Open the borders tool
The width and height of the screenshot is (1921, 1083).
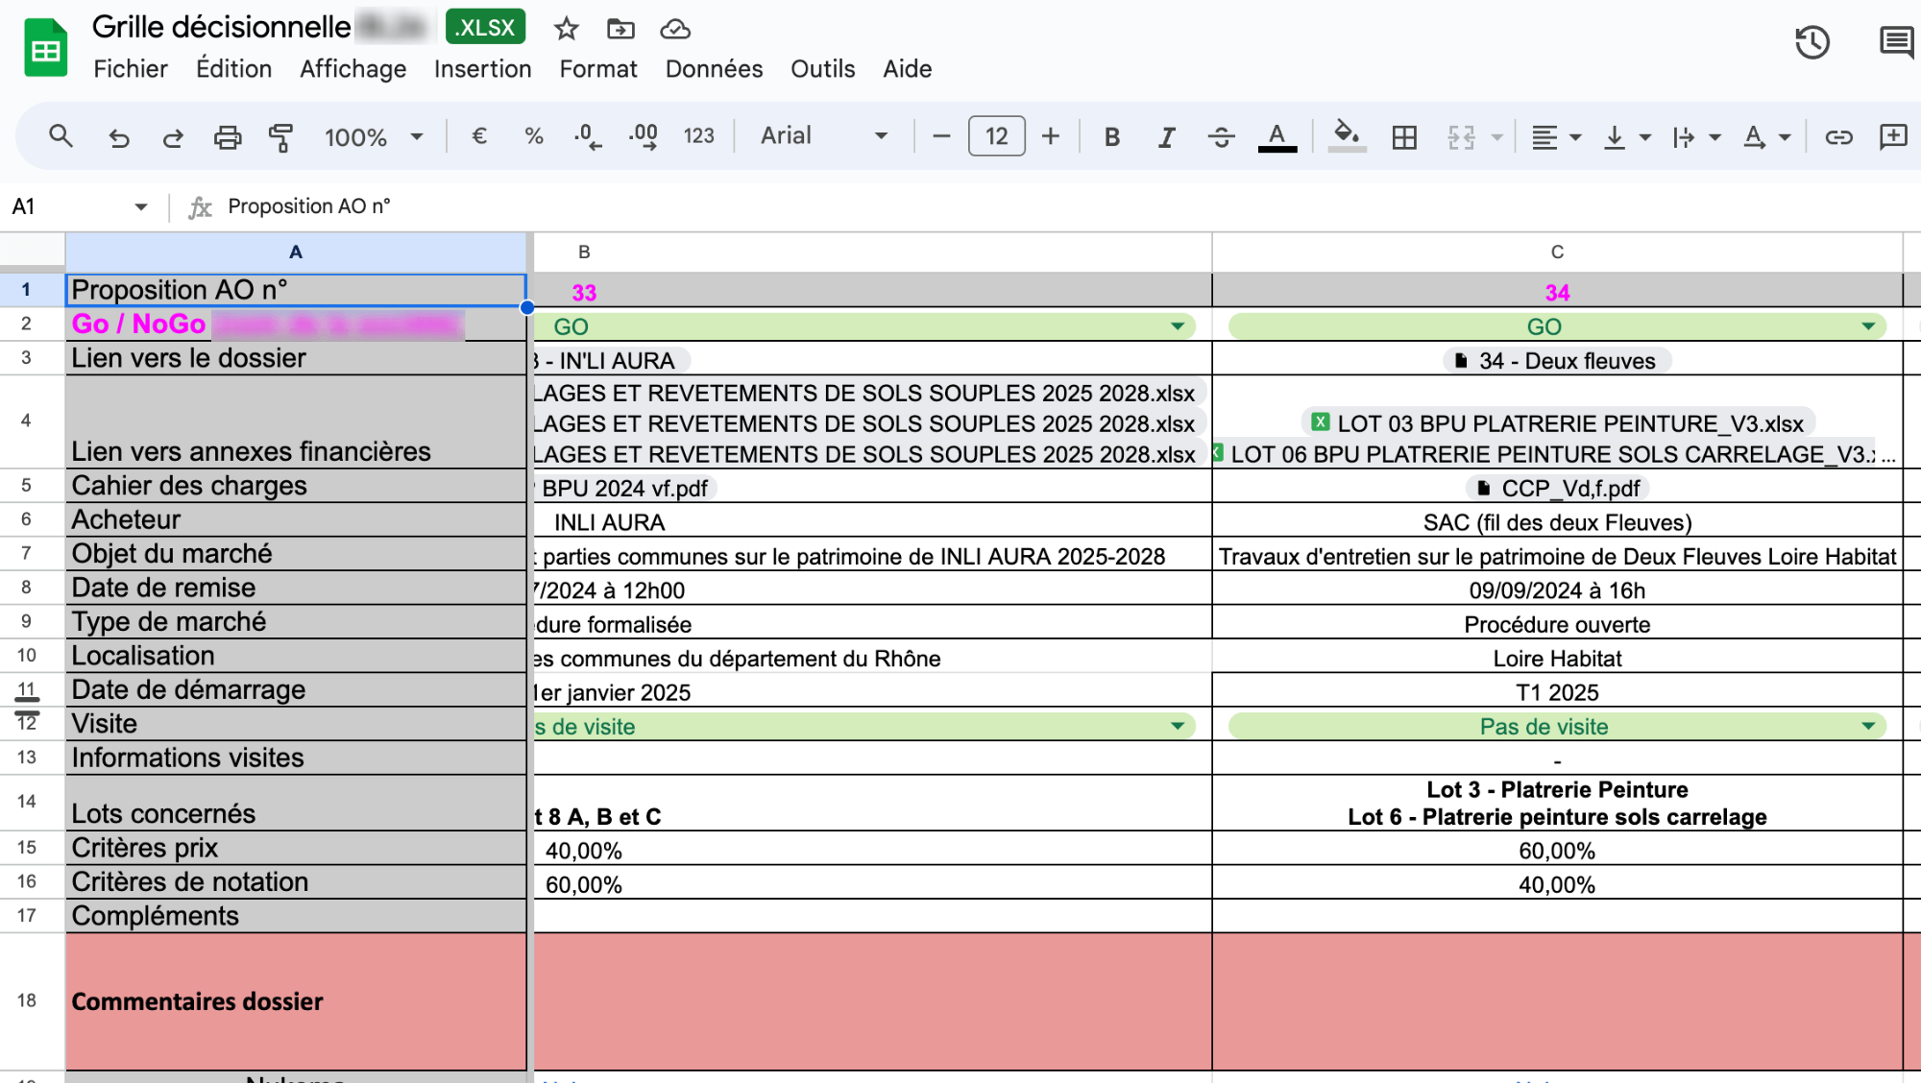coord(1404,137)
